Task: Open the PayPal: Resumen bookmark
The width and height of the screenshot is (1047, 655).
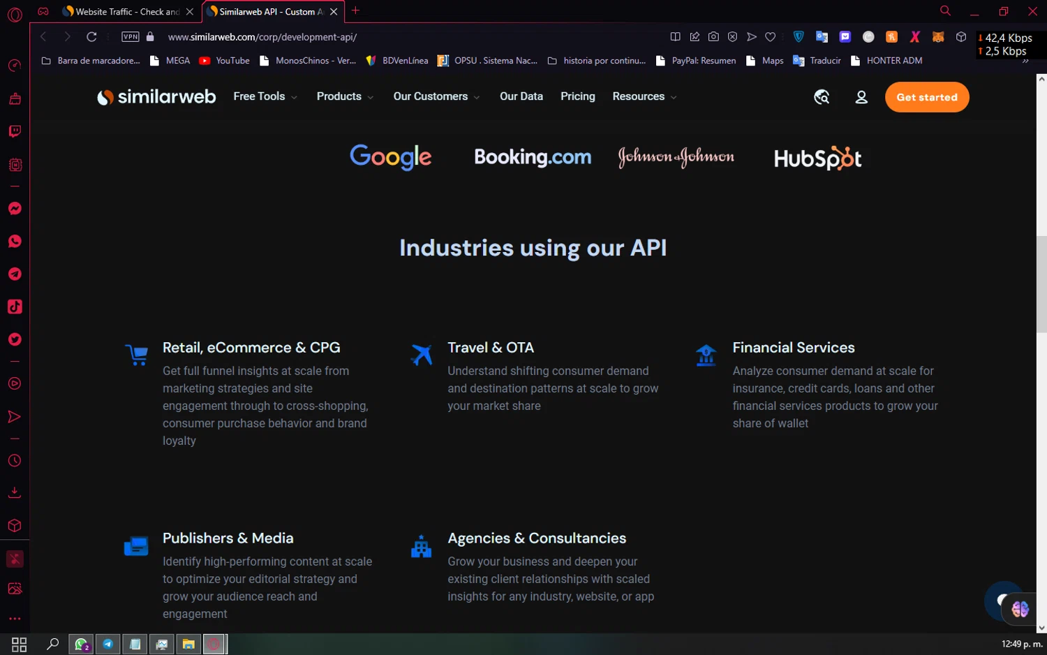Action: 696,61
